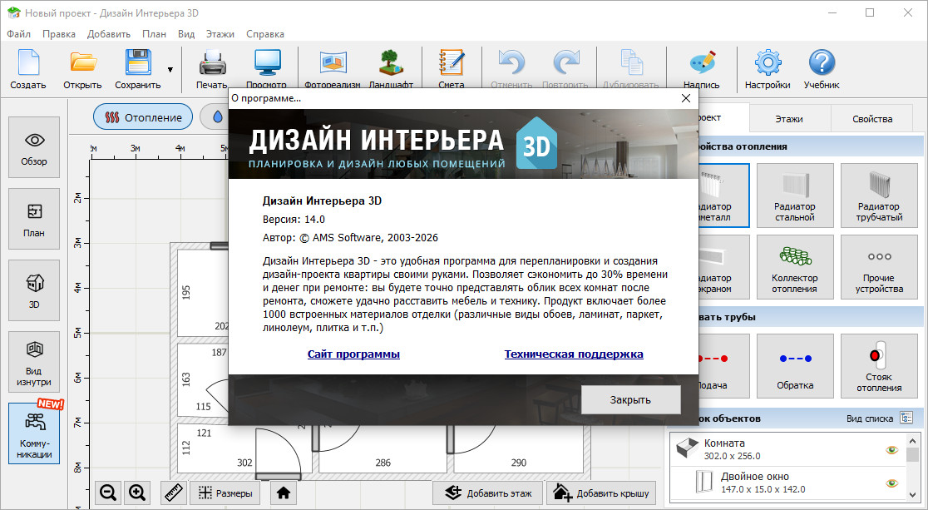Viewport: 928px width, 510px height.
Task: Open the Справка menu
Action: tap(265, 34)
